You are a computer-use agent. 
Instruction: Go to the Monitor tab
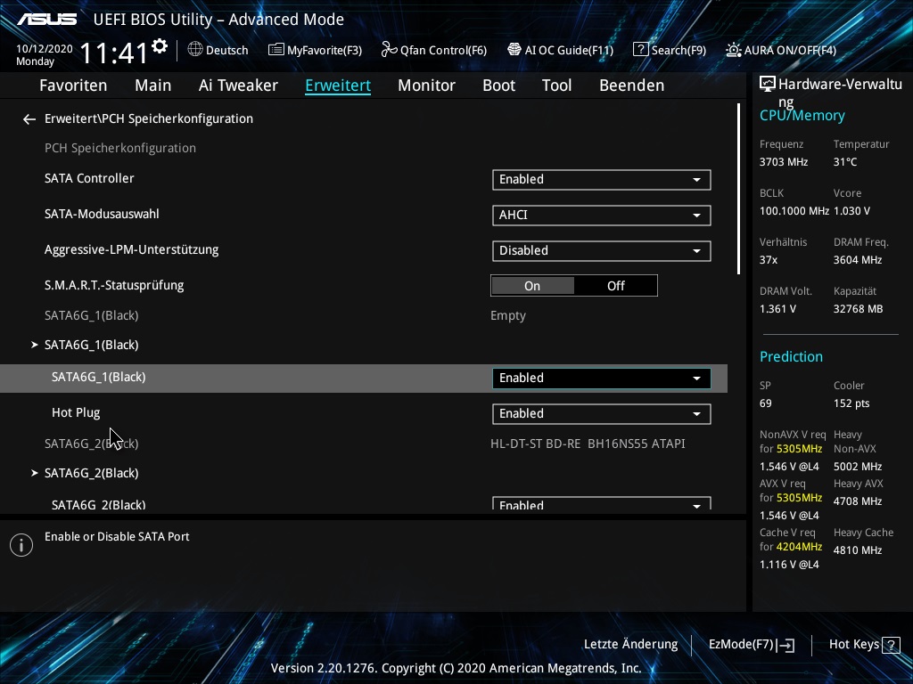[427, 85]
